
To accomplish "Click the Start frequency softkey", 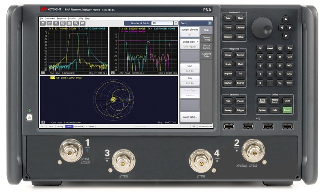I will [190, 68].
